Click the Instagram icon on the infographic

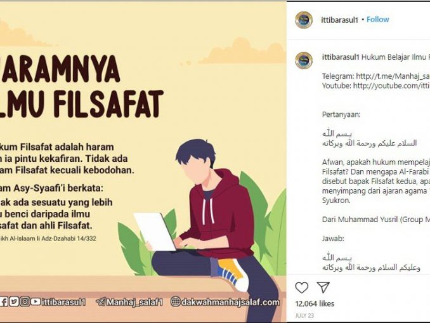pyautogui.click(x=25, y=302)
